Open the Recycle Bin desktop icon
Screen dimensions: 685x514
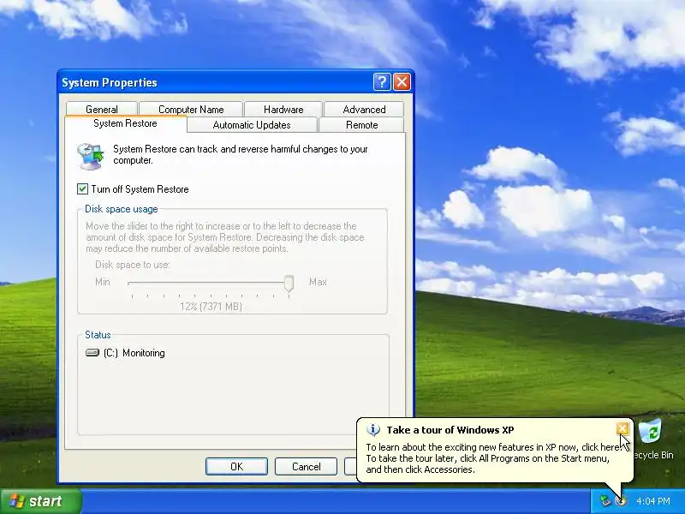(x=652, y=439)
